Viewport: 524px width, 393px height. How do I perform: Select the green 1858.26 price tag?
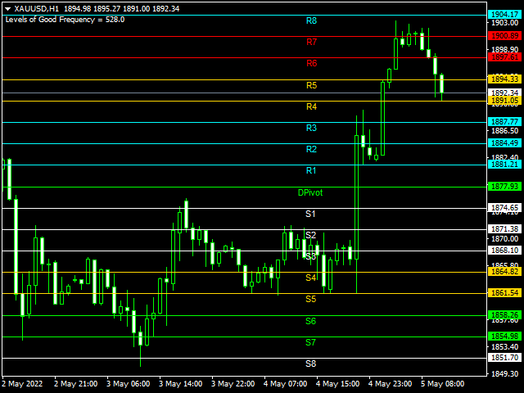[504, 315]
